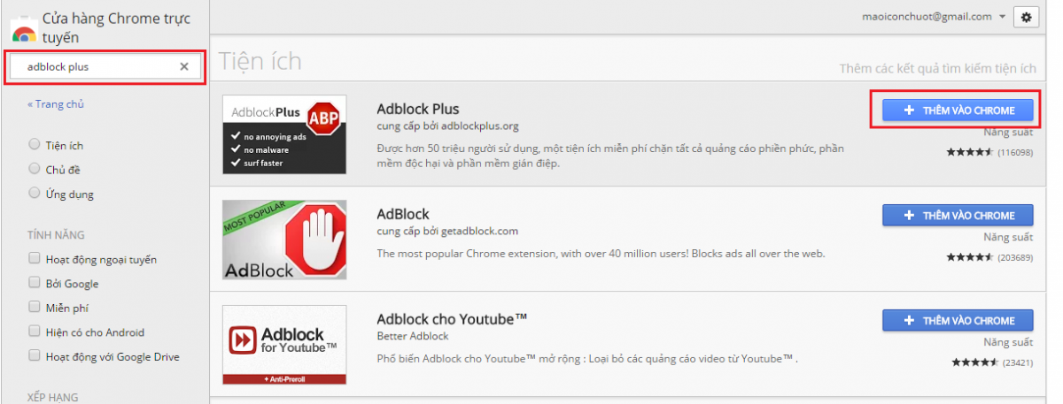Select the Chủ đề radio button

[34, 168]
